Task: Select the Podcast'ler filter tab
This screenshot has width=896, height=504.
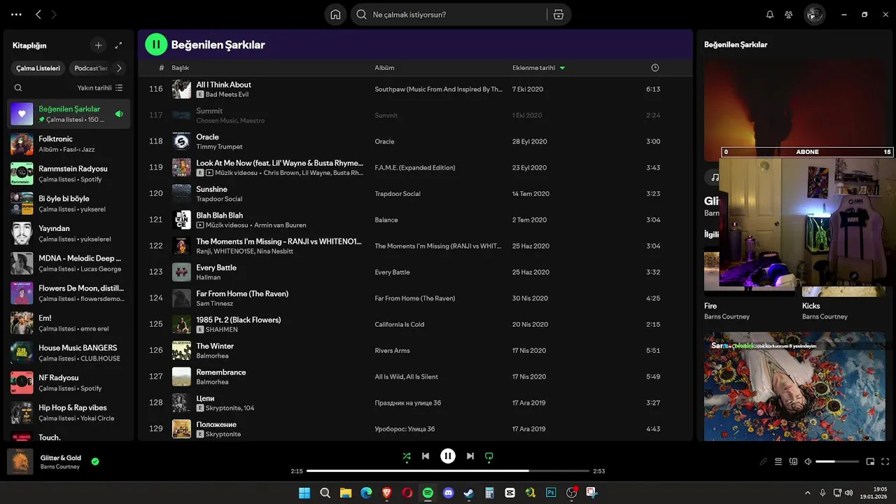Action: click(x=91, y=68)
